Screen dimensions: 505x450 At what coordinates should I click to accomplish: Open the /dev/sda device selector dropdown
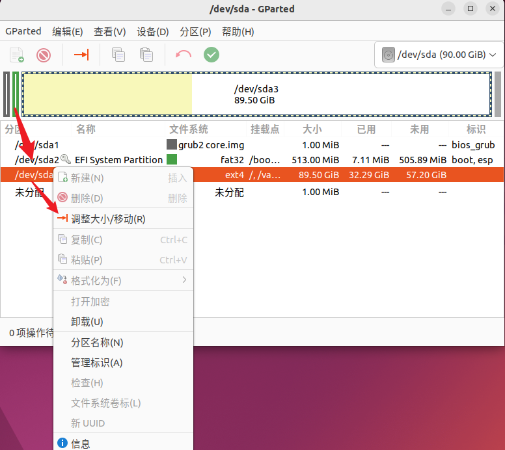click(439, 55)
